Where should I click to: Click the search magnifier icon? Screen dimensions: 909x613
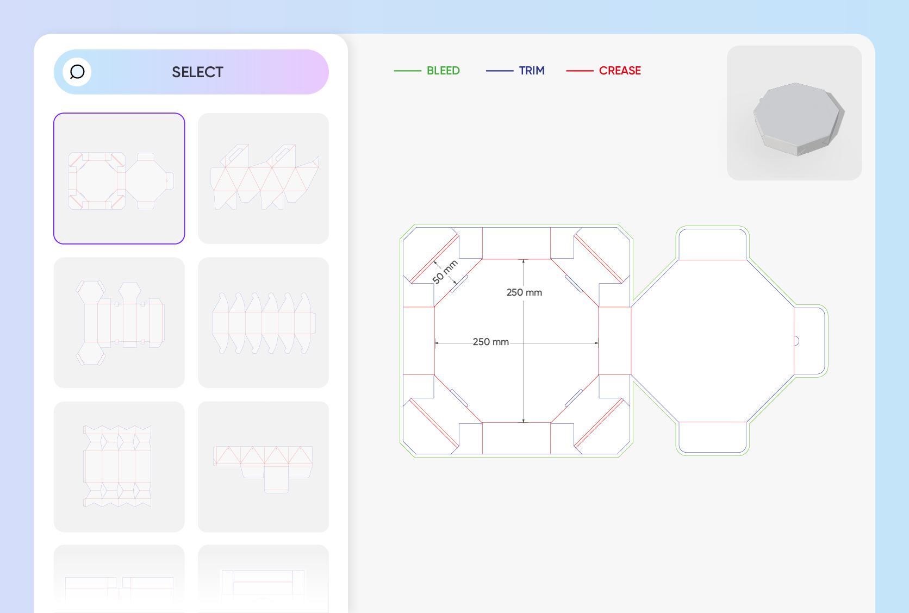click(77, 72)
